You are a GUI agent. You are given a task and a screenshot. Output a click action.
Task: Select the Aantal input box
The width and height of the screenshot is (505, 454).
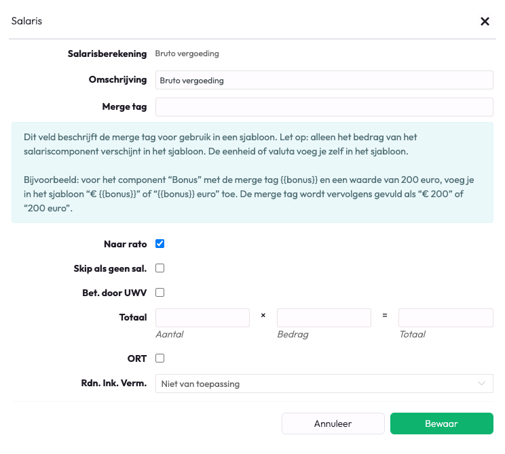tap(202, 318)
